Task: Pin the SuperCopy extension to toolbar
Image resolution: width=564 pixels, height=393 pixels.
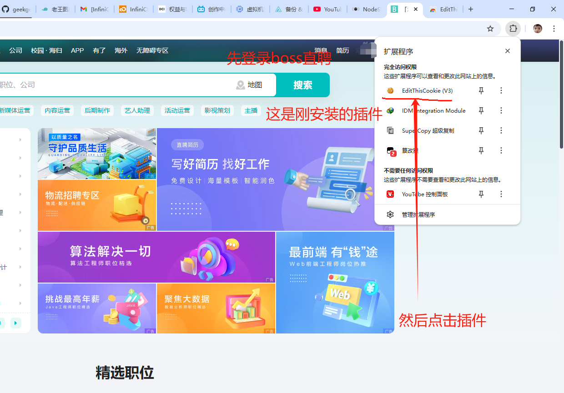Action: point(481,131)
